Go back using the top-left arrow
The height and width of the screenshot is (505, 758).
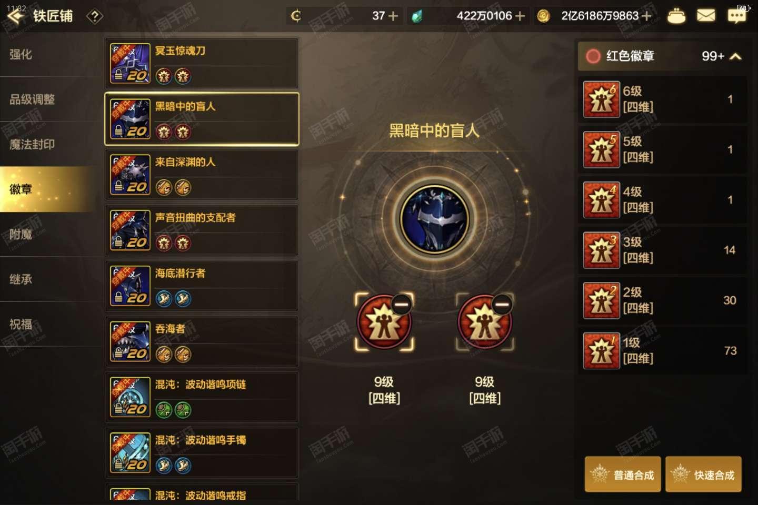pyautogui.click(x=16, y=16)
